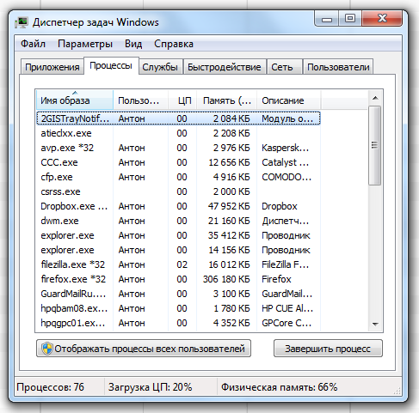Select the filezilla.exe *32 process
The height and width of the screenshot is (413, 419).
click(178, 264)
